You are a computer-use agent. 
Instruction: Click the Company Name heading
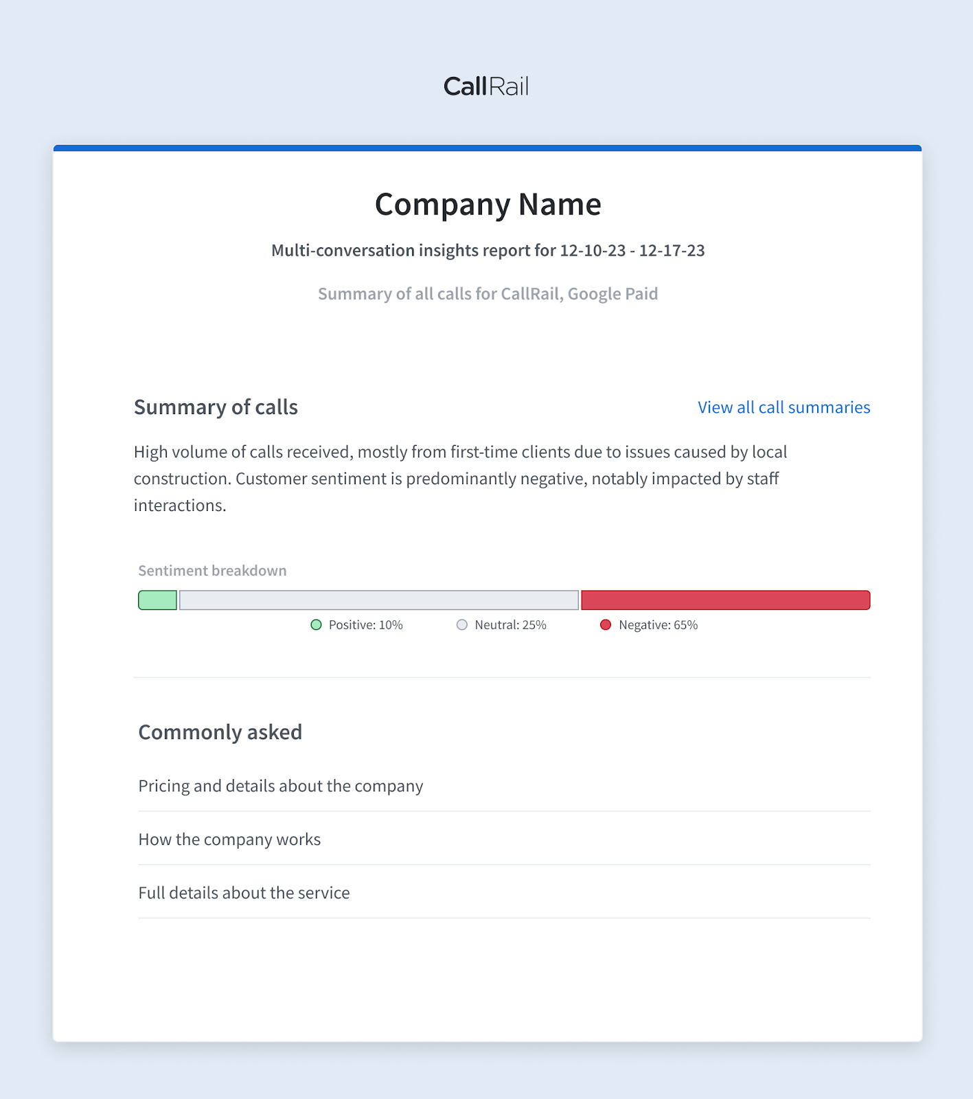click(488, 203)
